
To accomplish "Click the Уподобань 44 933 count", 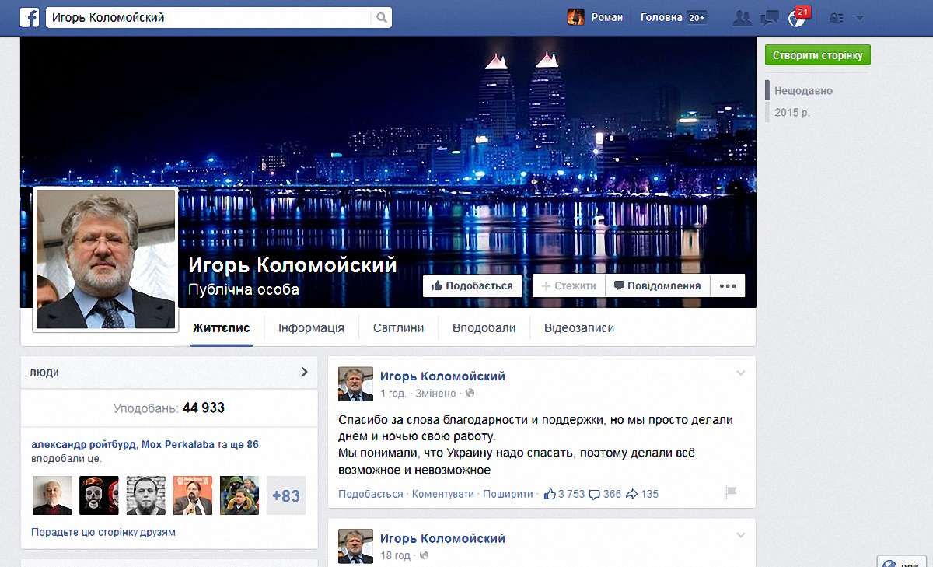I will coord(169,408).
